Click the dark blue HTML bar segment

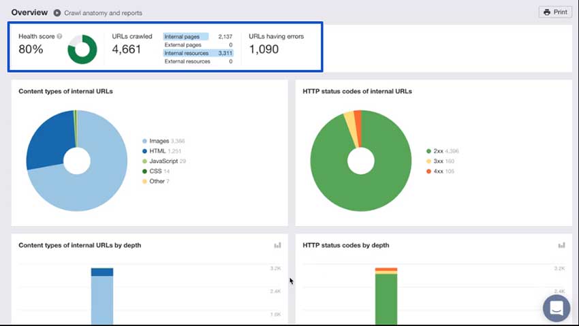tap(102, 272)
